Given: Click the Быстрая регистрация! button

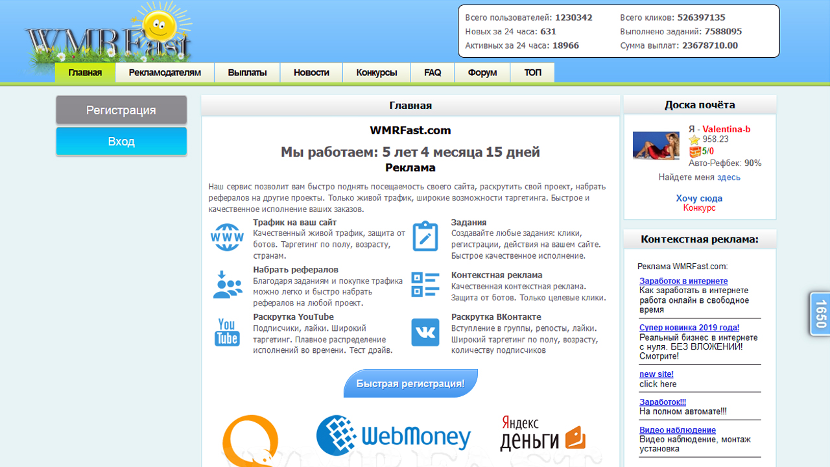Looking at the screenshot, I should point(410,383).
